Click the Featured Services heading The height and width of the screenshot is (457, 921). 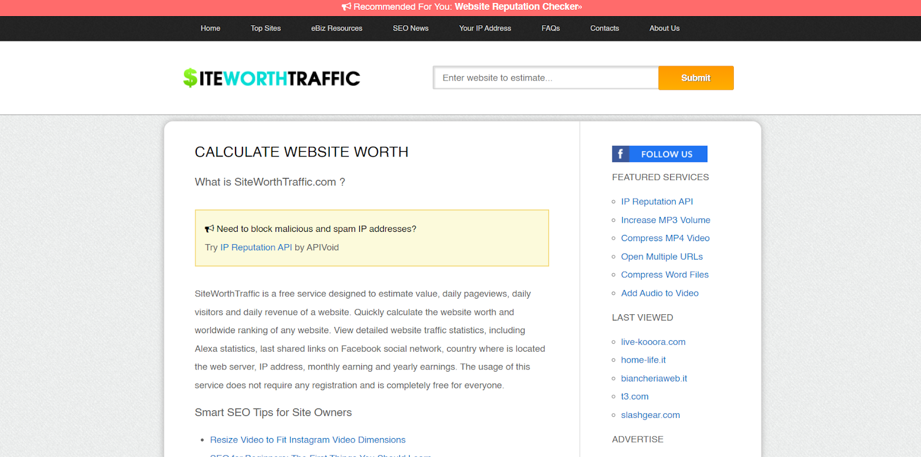[660, 177]
